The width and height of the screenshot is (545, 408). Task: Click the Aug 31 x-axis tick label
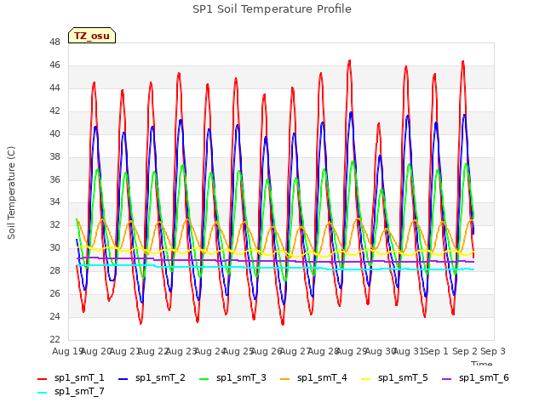point(408,351)
